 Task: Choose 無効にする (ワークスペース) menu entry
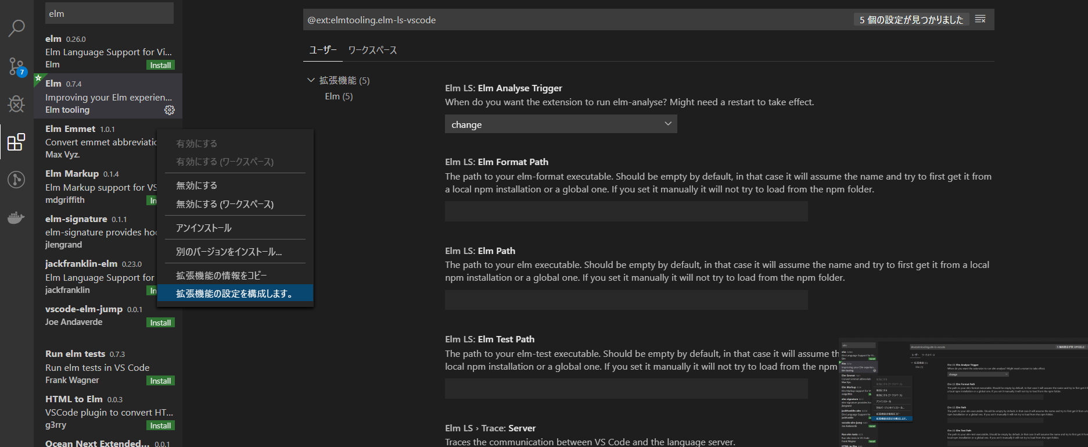point(235,204)
